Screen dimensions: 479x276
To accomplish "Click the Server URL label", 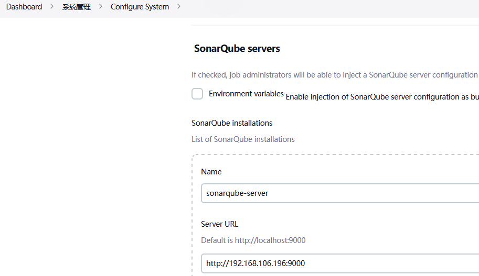I will pos(219,224).
